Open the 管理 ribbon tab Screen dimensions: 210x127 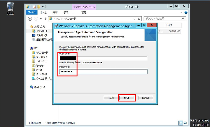tap(84, 12)
